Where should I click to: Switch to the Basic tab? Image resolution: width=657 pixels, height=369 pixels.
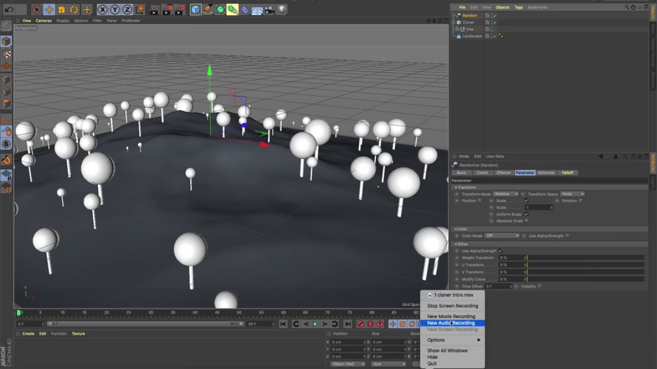coord(461,173)
